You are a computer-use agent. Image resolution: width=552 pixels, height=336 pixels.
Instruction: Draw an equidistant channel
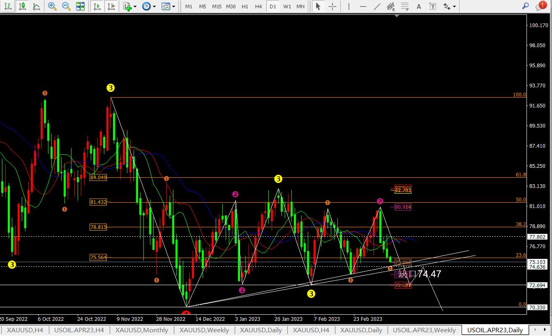pos(391,6)
